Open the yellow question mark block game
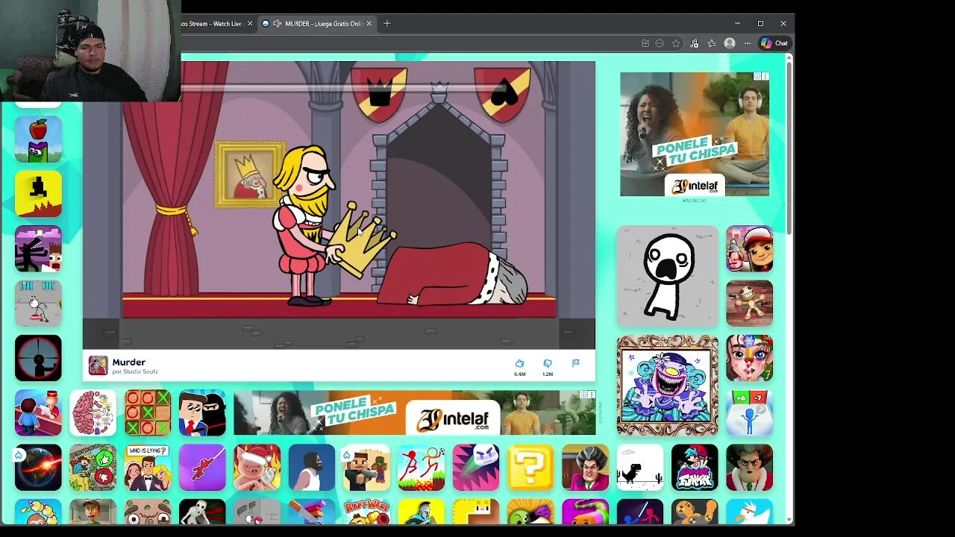 530,468
